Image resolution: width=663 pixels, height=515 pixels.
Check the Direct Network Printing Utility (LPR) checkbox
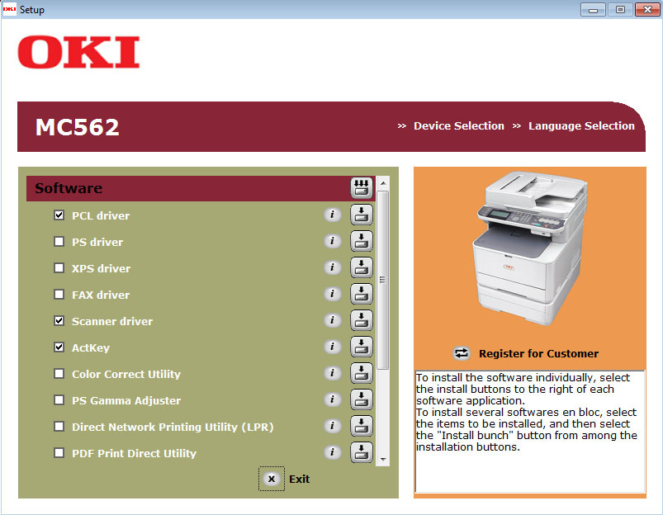59,427
